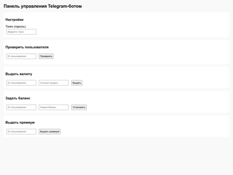Focus user ID field under Проверить пользователя
The width and height of the screenshot is (233, 175).
click(x=21, y=56)
